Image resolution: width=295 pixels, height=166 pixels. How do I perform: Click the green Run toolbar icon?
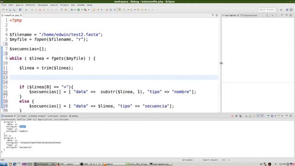78,10
